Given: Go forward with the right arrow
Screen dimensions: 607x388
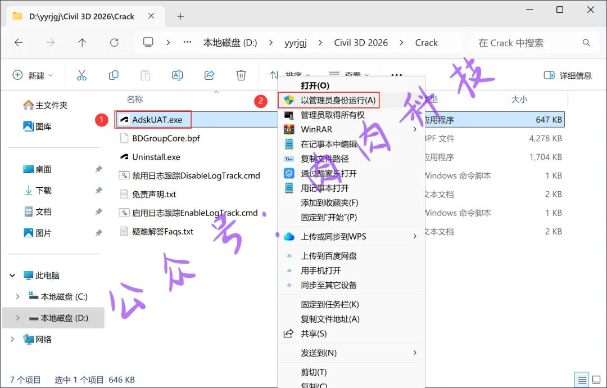Looking at the screenshot, I should point(51,43).
